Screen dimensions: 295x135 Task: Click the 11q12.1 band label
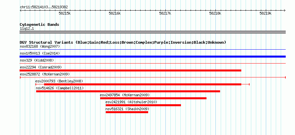[27, 29]
